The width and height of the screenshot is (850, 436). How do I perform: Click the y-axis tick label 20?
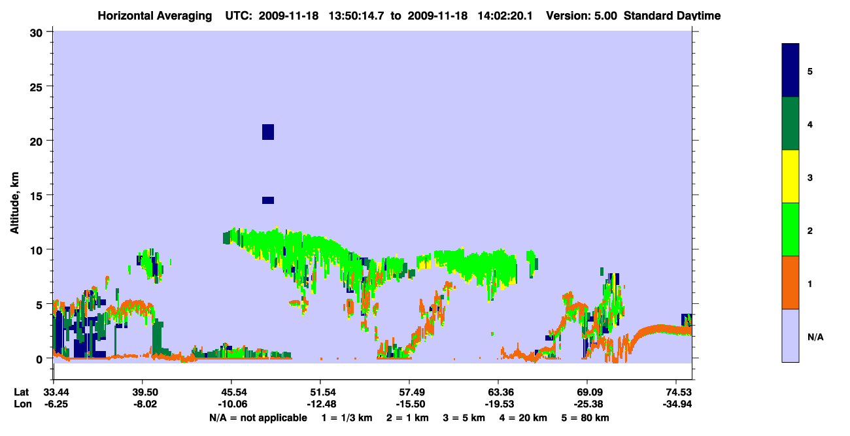point(38,141)
